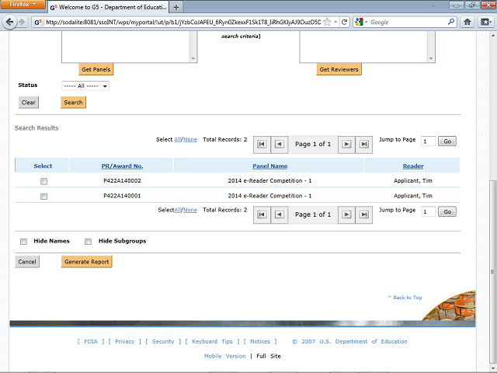Viewport: 497px width, 373px height.
Task: Reload the page with refresh icon
Action: click(x=344, y=22)
